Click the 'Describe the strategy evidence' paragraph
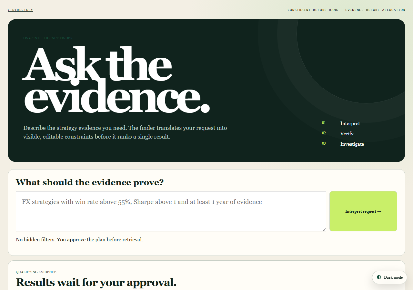This screenshot has width=413, height=290. pos(125,132)
